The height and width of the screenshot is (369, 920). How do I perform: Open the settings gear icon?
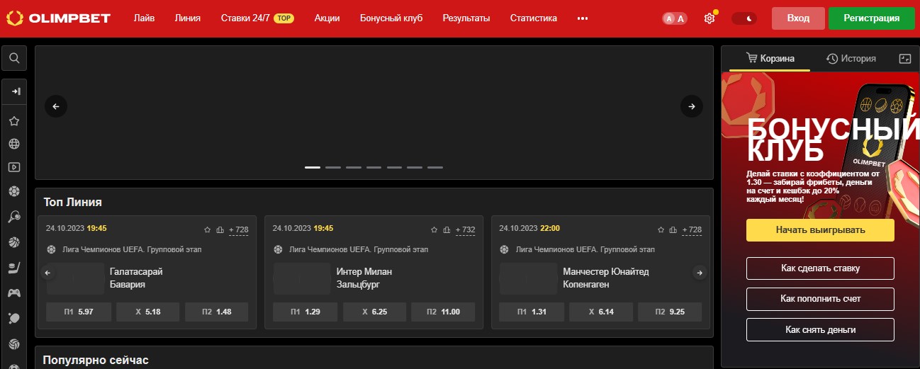tap(709, 18)
